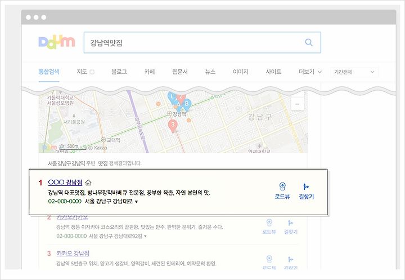Select the 이미지 tab
Image resolution: width=405 pixels, height=280 pixels.
tap(241, 72)
